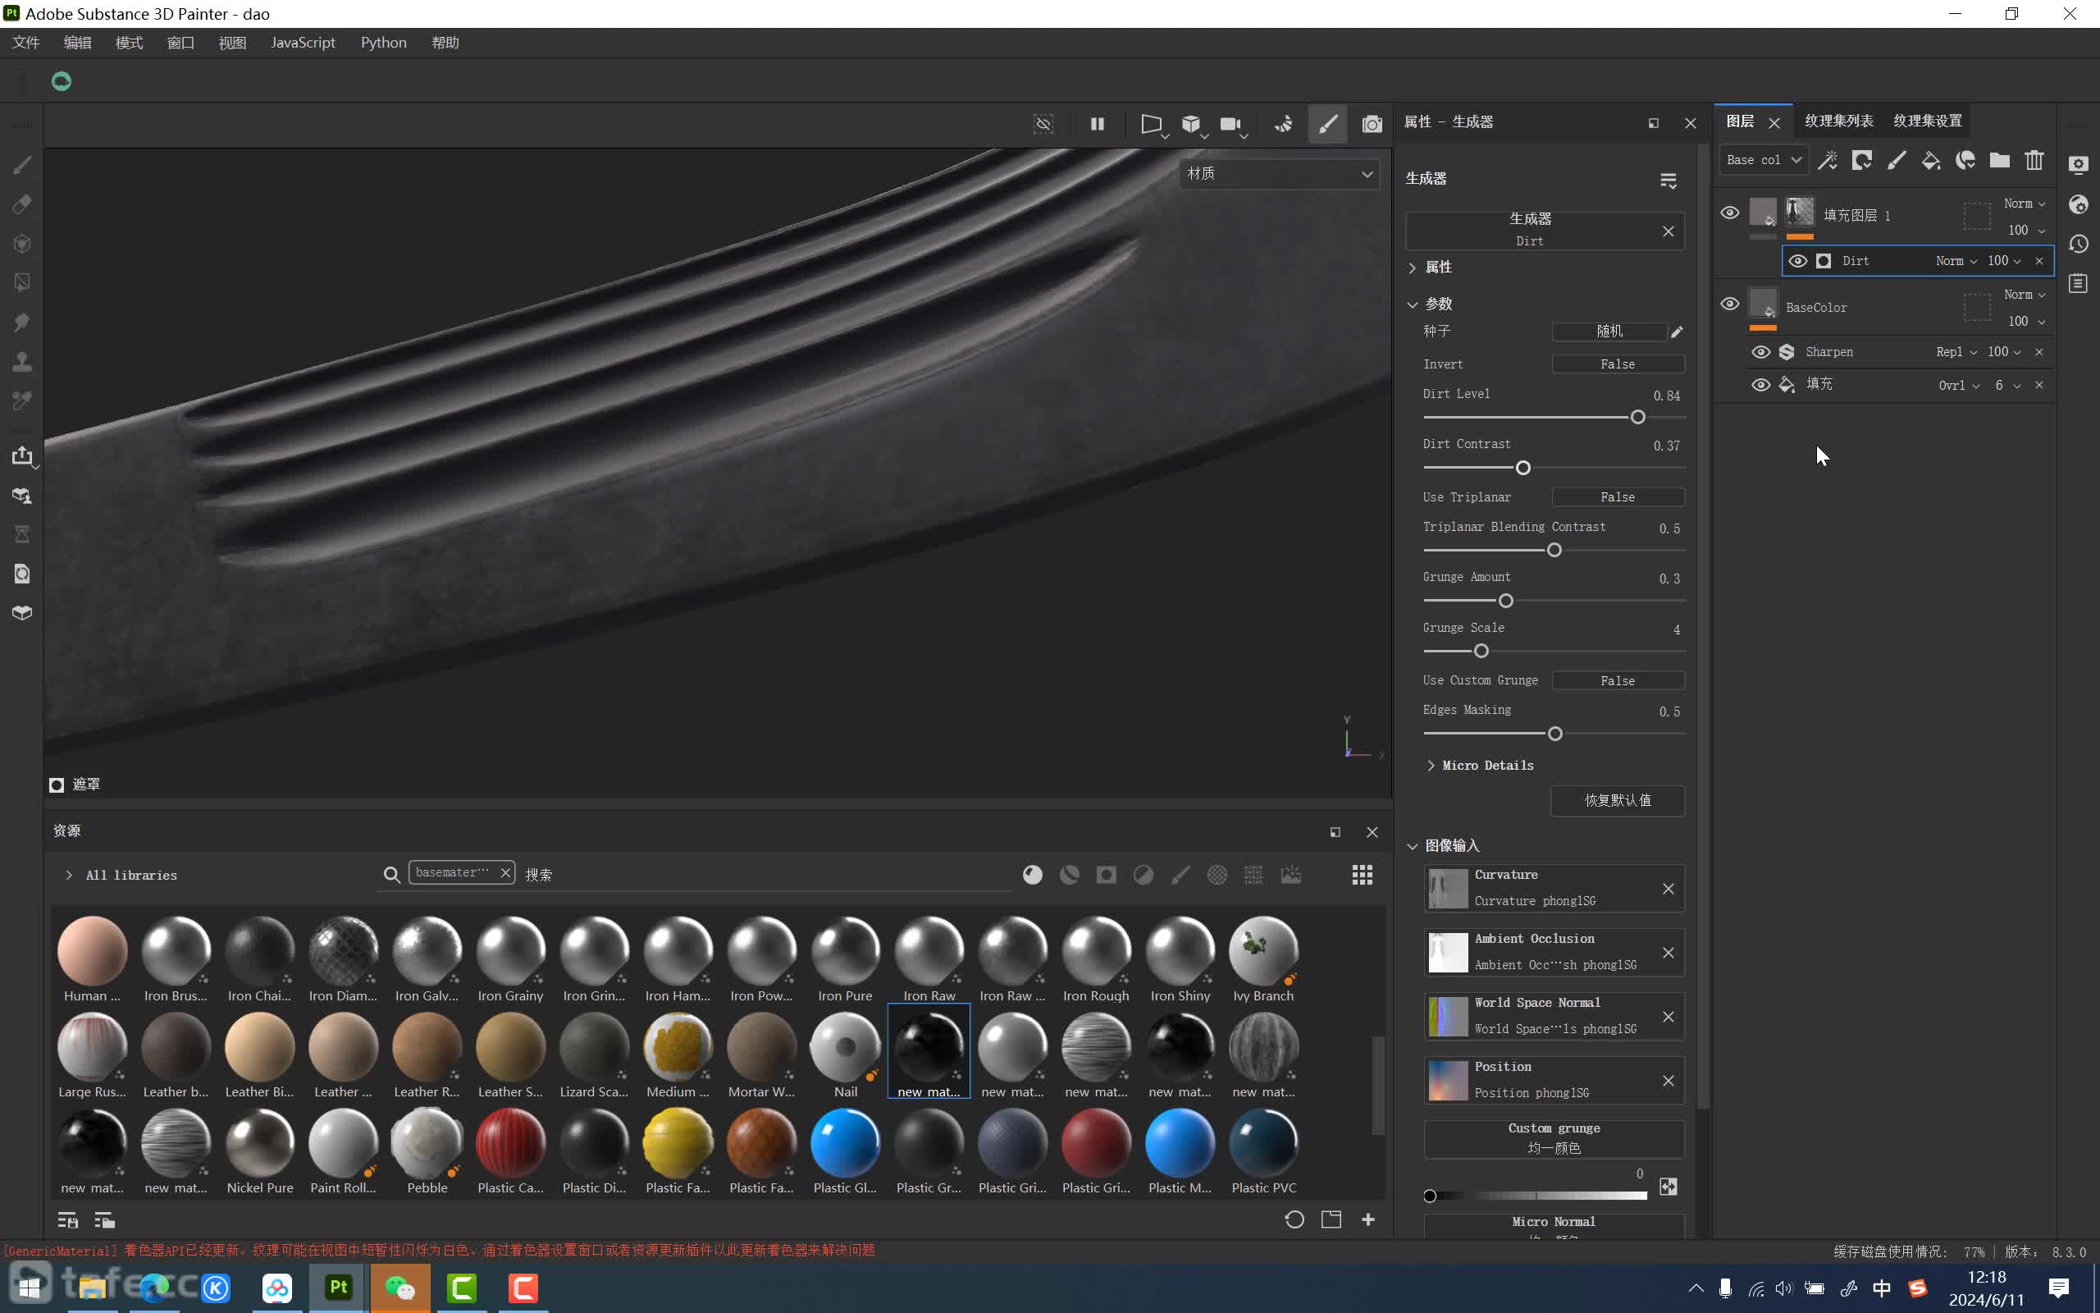Add a folder in Layers panel
This screenshot has width=2100, height=1313.
(x=1999, y=160)
